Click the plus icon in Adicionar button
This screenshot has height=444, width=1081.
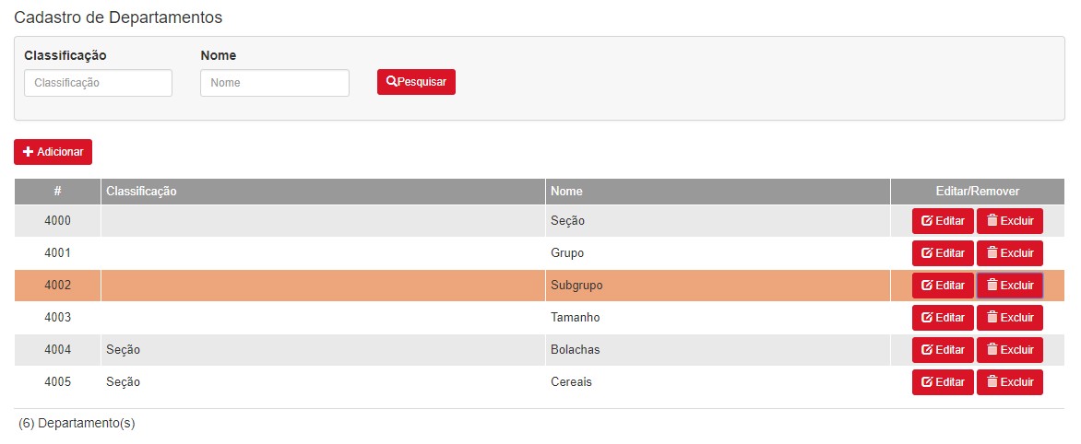coord(28,152)
